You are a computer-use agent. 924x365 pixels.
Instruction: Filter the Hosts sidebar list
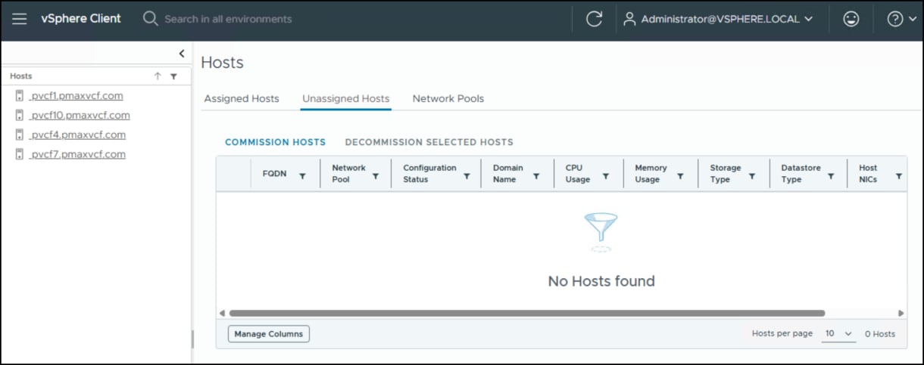173,76
